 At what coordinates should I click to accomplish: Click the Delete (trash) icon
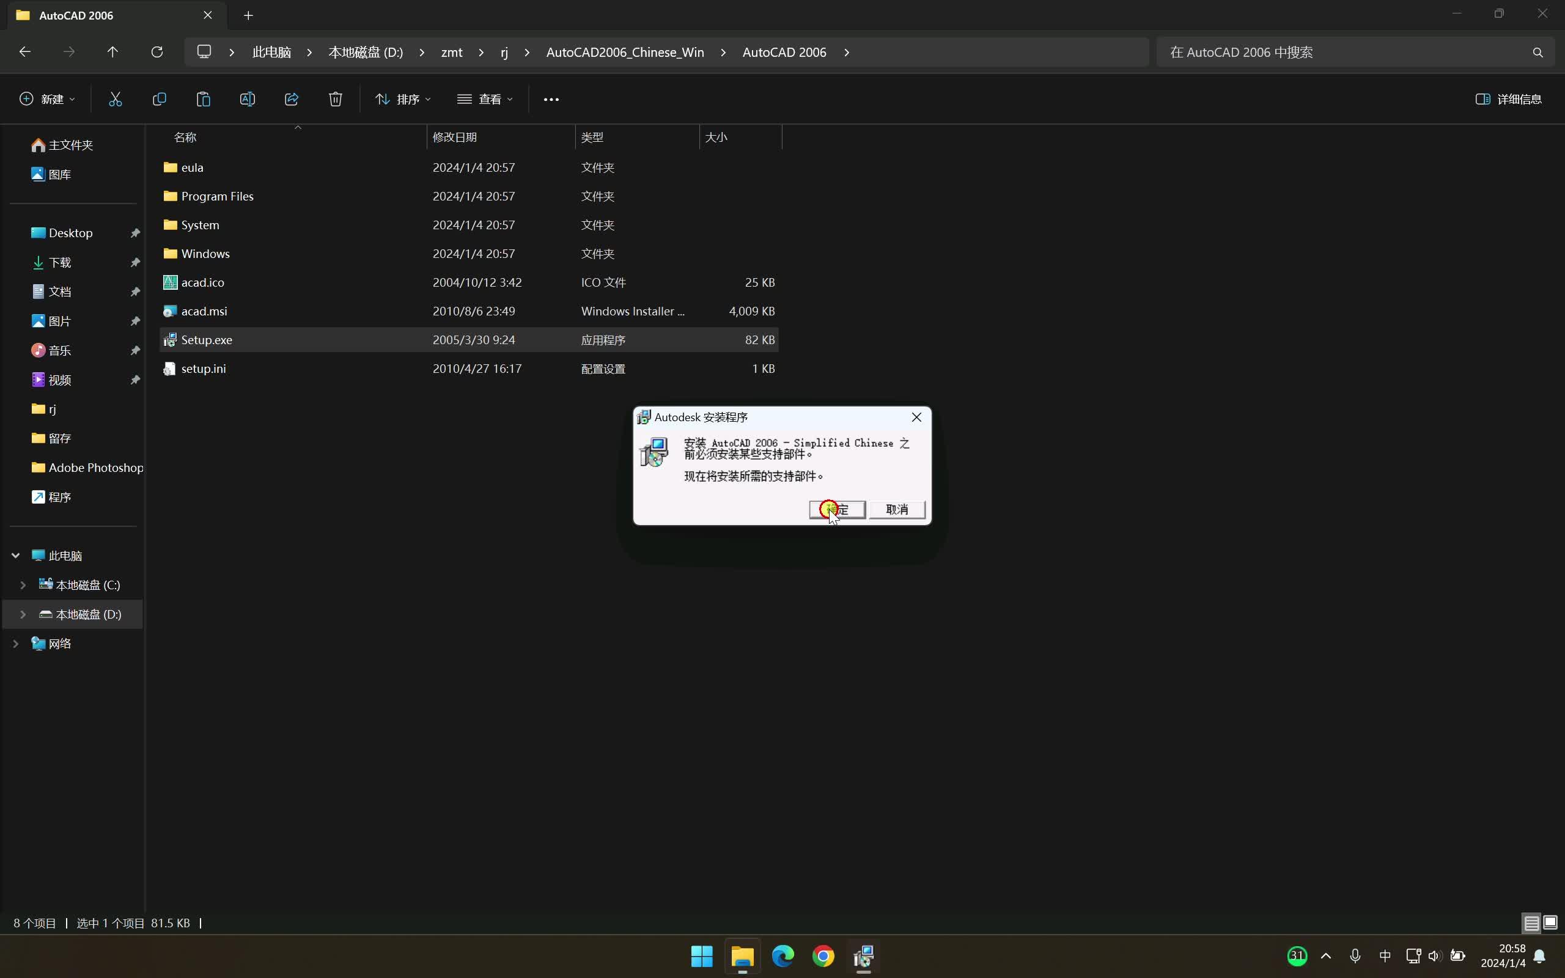(x=334, y=98)
